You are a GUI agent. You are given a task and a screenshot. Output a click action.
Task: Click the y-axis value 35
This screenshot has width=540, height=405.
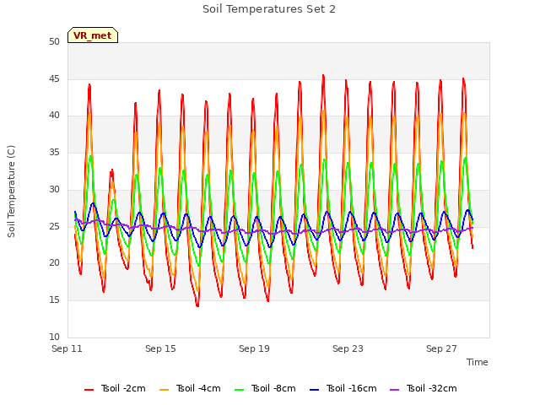pyautogui.click(x=54, y=153)
